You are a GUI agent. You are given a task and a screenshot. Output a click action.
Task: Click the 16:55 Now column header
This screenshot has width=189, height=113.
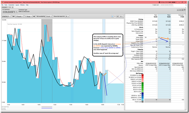coord(169,17)
